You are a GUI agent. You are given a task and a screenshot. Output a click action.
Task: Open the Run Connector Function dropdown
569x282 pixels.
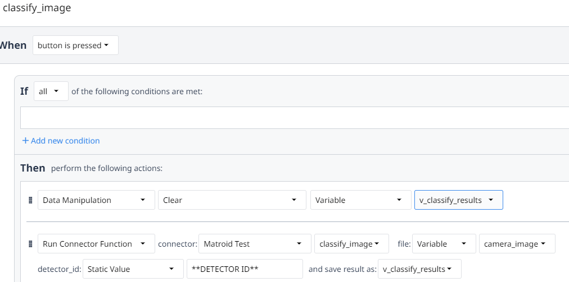pyautogui.click(x=96, y=244)
